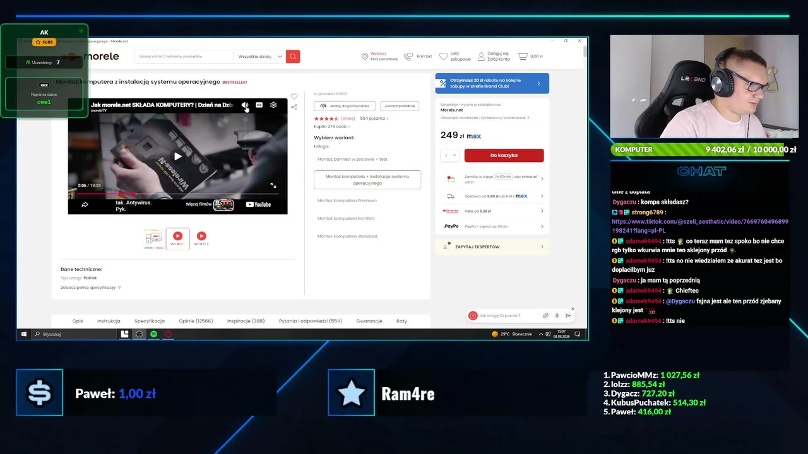Viewport: 808px width, 454px height.
Task: Click the chat 'Jak mogę Ci pomóc?' input
Action: [x=509, y=315]
